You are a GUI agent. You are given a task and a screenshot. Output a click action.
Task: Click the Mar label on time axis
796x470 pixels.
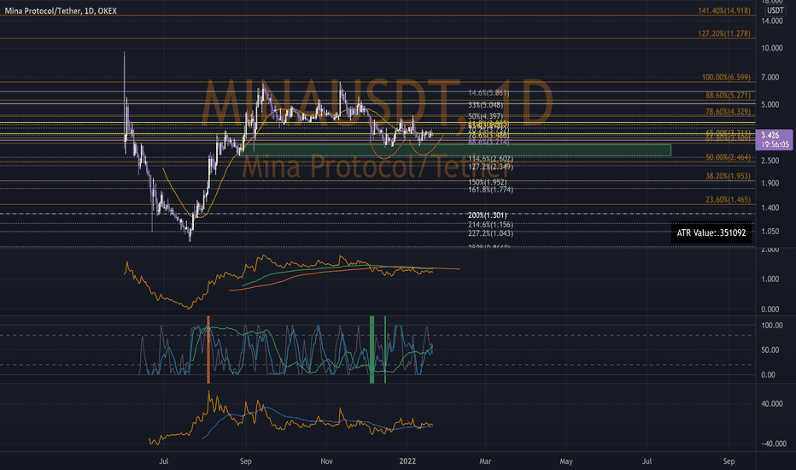coord(485,461)
